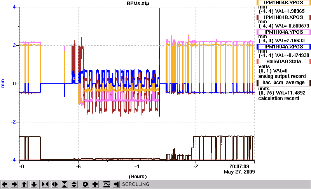Click the VAL=-0.474938 reading
Image resolution: width=311 pixels, height=189 pixels.
[292, 55]
